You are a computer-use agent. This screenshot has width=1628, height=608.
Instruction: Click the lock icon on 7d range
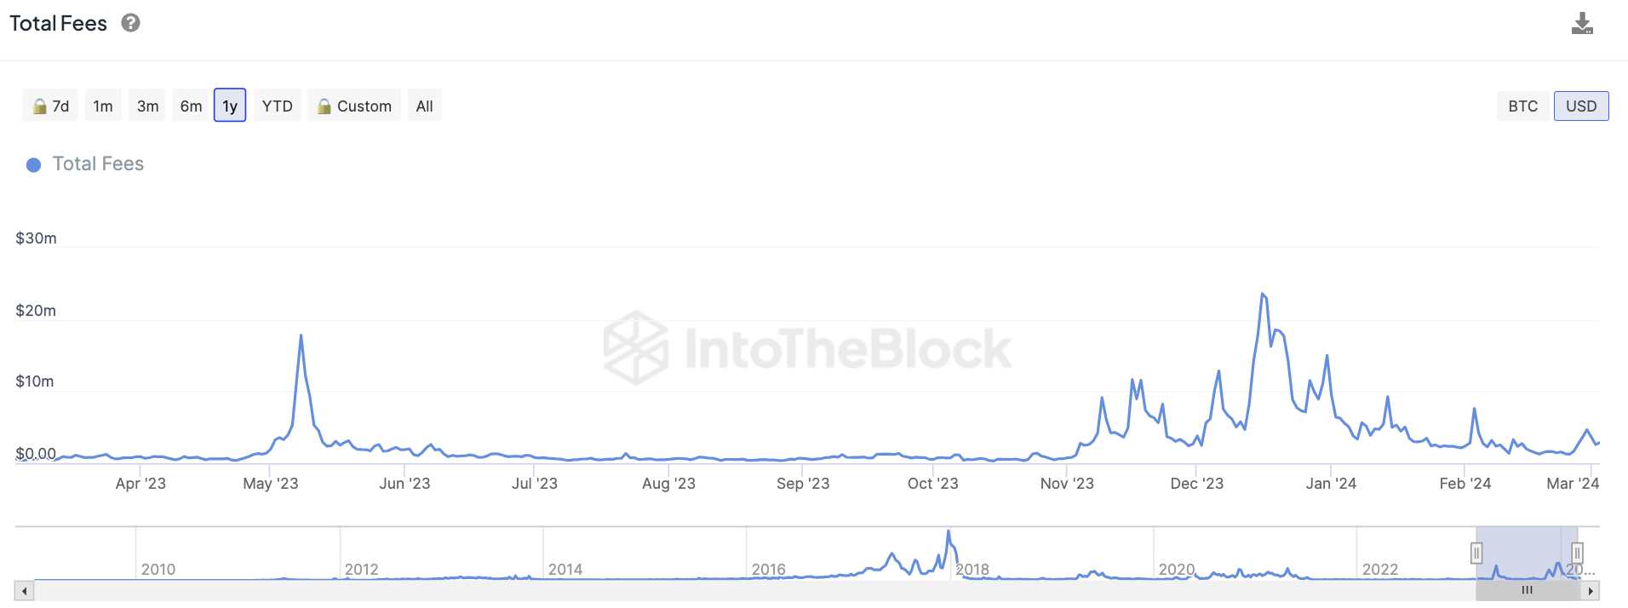39,106
